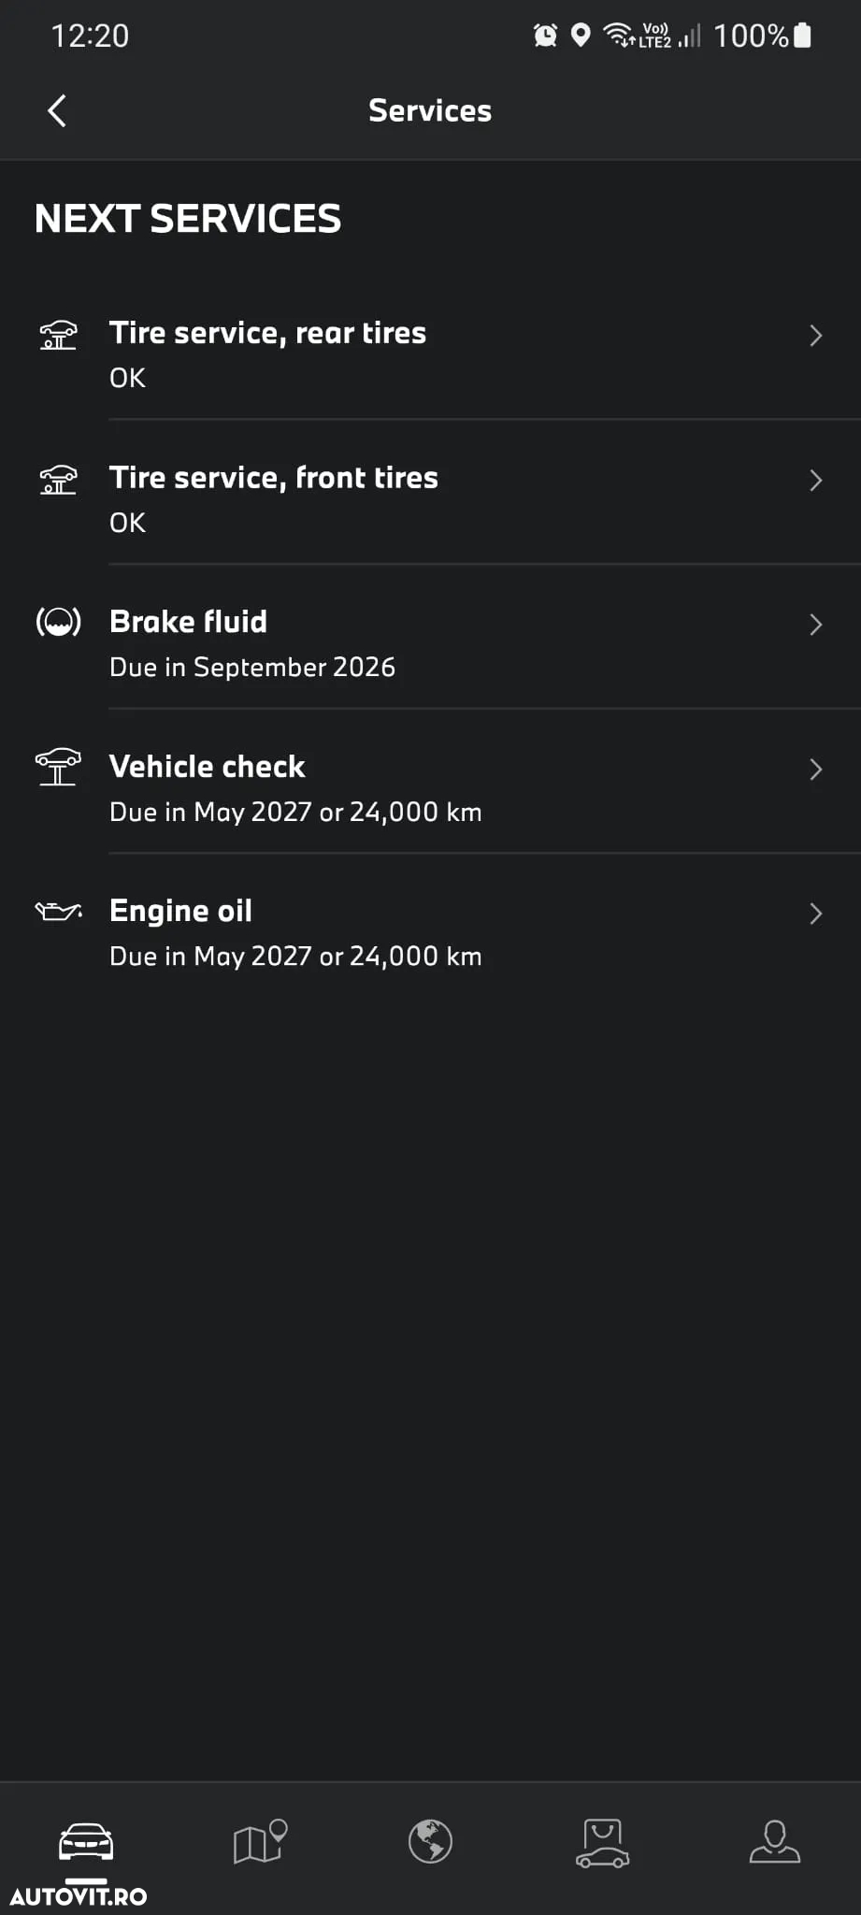Open the shop bag with car tab
The height and width of the screenshot is (1915, 861).
pyautogui.click(x=602, y=1843)
